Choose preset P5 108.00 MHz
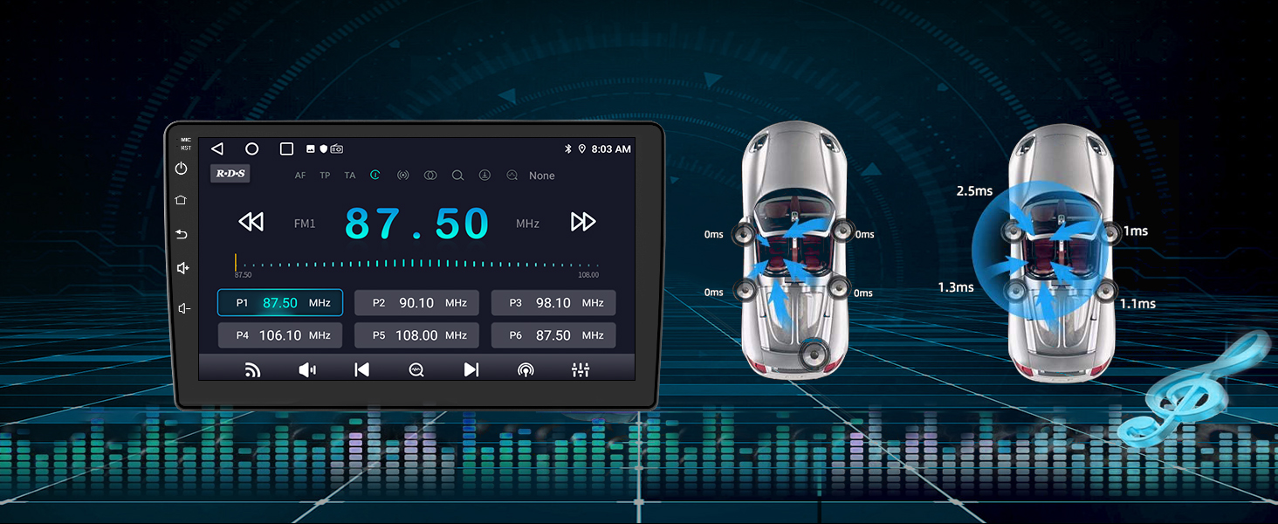Viewport: 1278px width, 524px height. 416,335
